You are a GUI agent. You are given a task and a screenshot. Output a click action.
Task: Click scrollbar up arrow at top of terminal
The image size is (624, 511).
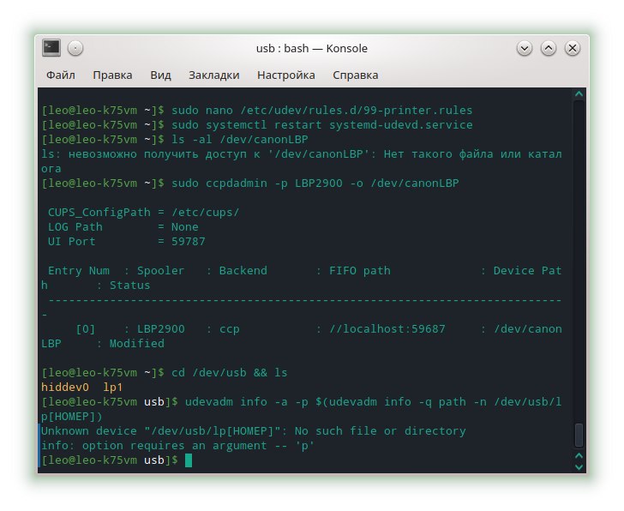point(579,94)
